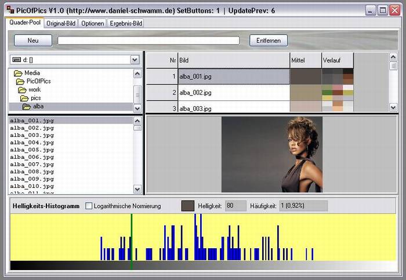Switch to the Original-Bild tab
The height and width of the screenshot is (280, 406).
tap(61, 23)
